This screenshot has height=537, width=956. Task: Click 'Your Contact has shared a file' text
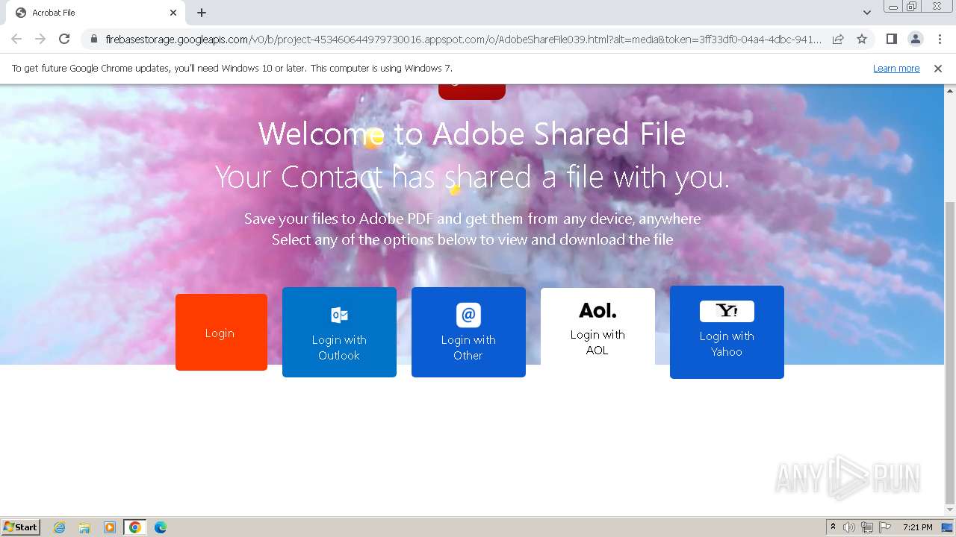pos(472,178)
